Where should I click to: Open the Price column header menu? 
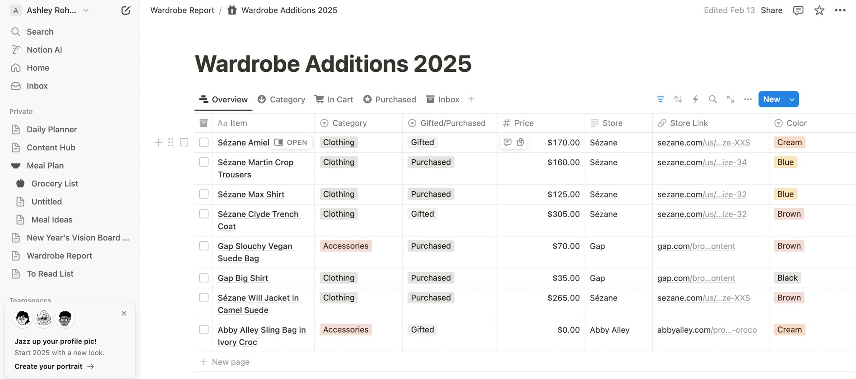[x=541, y=123]
